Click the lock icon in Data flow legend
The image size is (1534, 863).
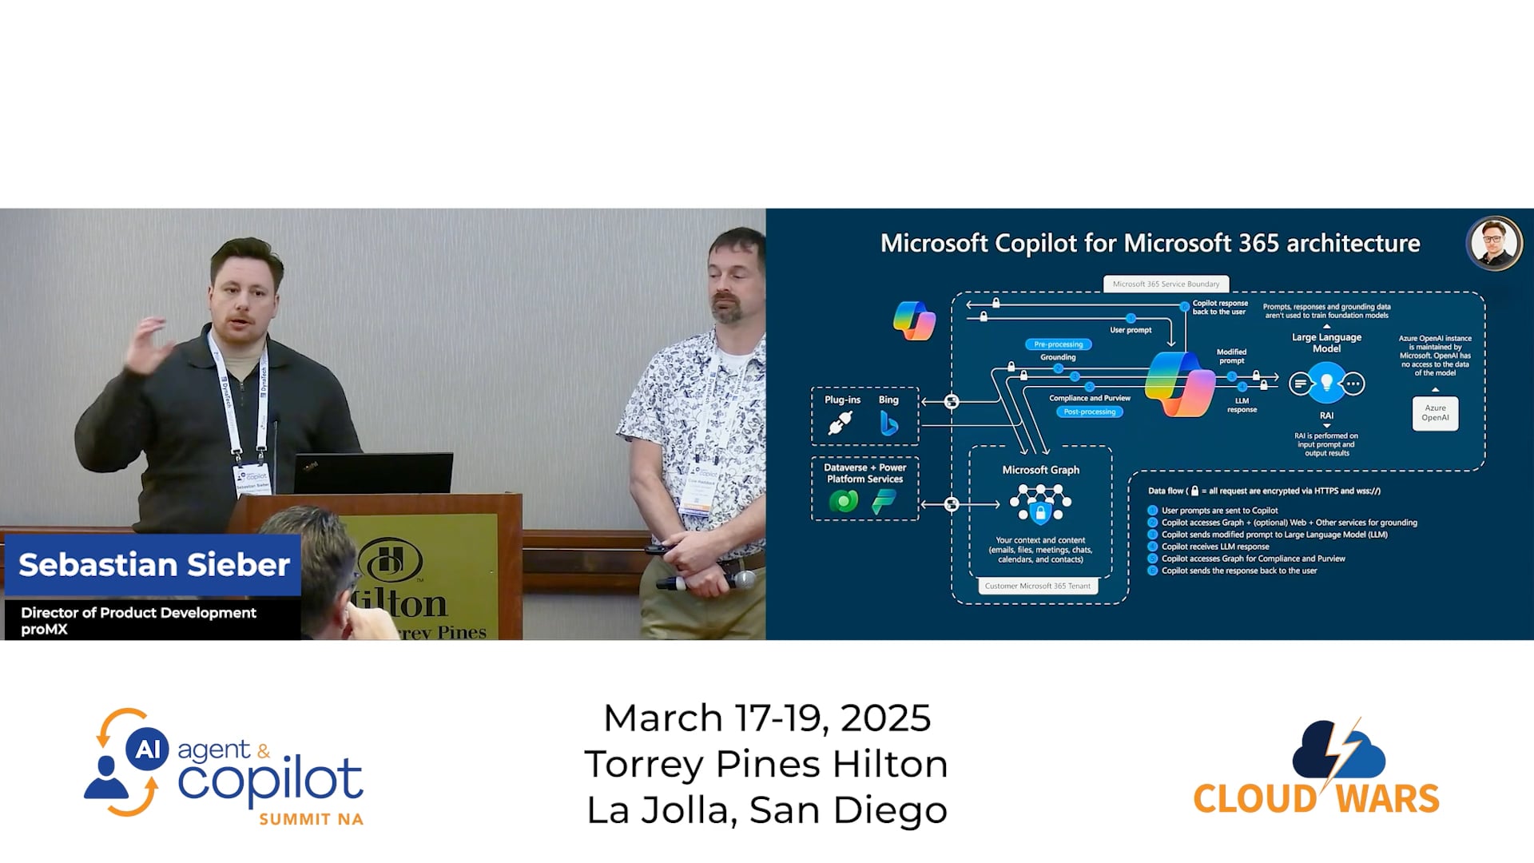[x=1195, y=491]
